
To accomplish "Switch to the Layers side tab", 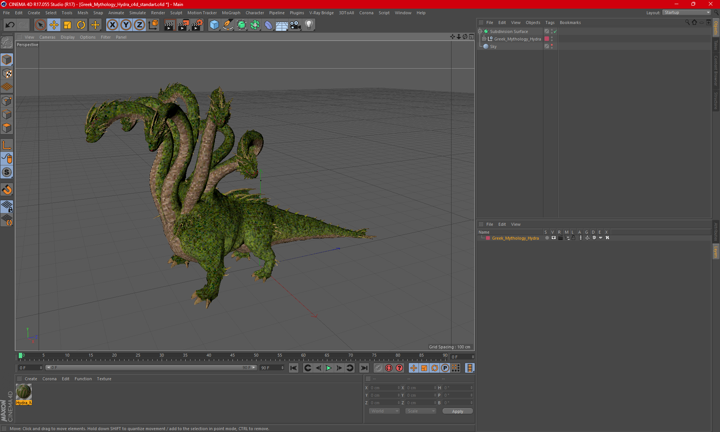I will click(715, 252).
